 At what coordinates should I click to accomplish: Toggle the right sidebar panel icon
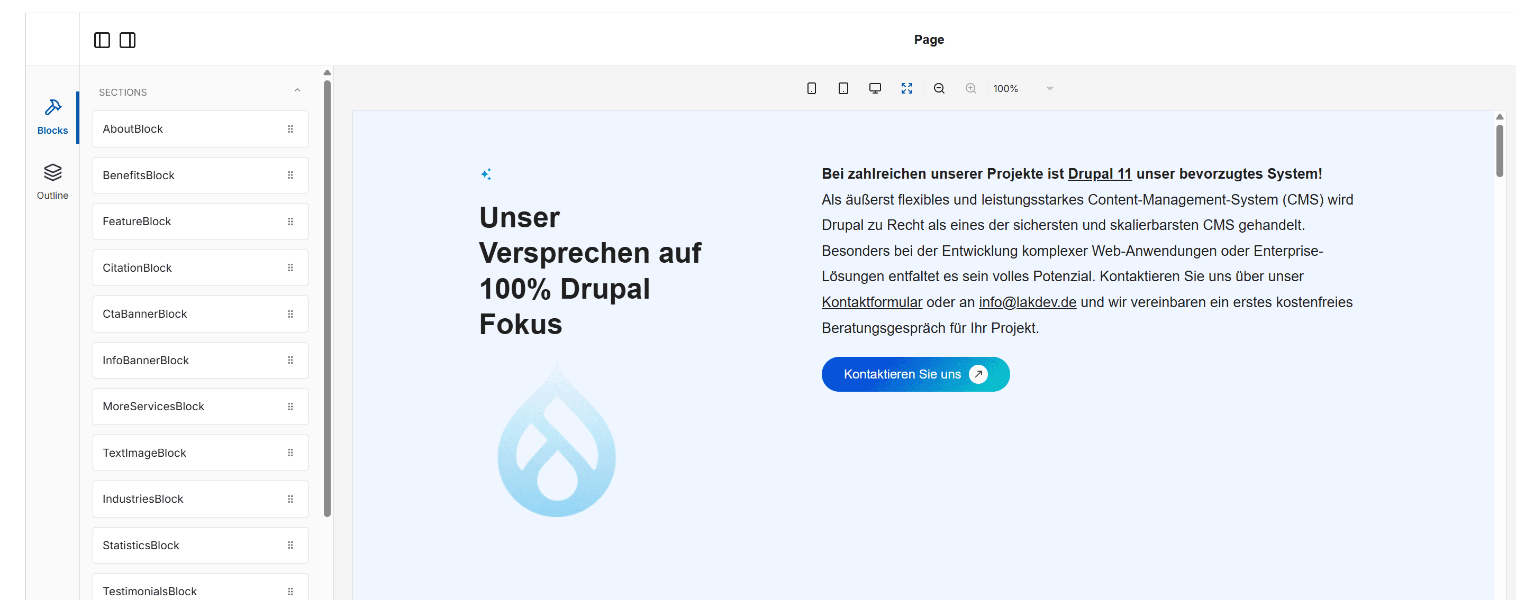(127, 40)
